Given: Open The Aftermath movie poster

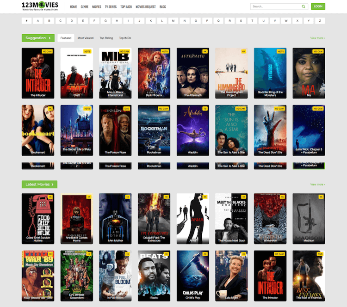Looking at the screenshot, I should [x=193, y=73].
